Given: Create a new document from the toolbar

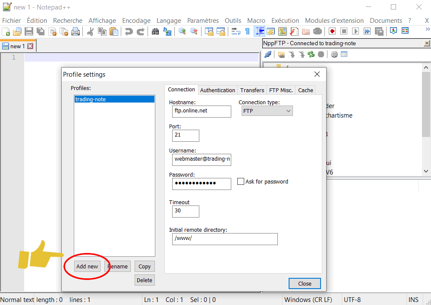Looking at the screenshot, I should [6, 31].
